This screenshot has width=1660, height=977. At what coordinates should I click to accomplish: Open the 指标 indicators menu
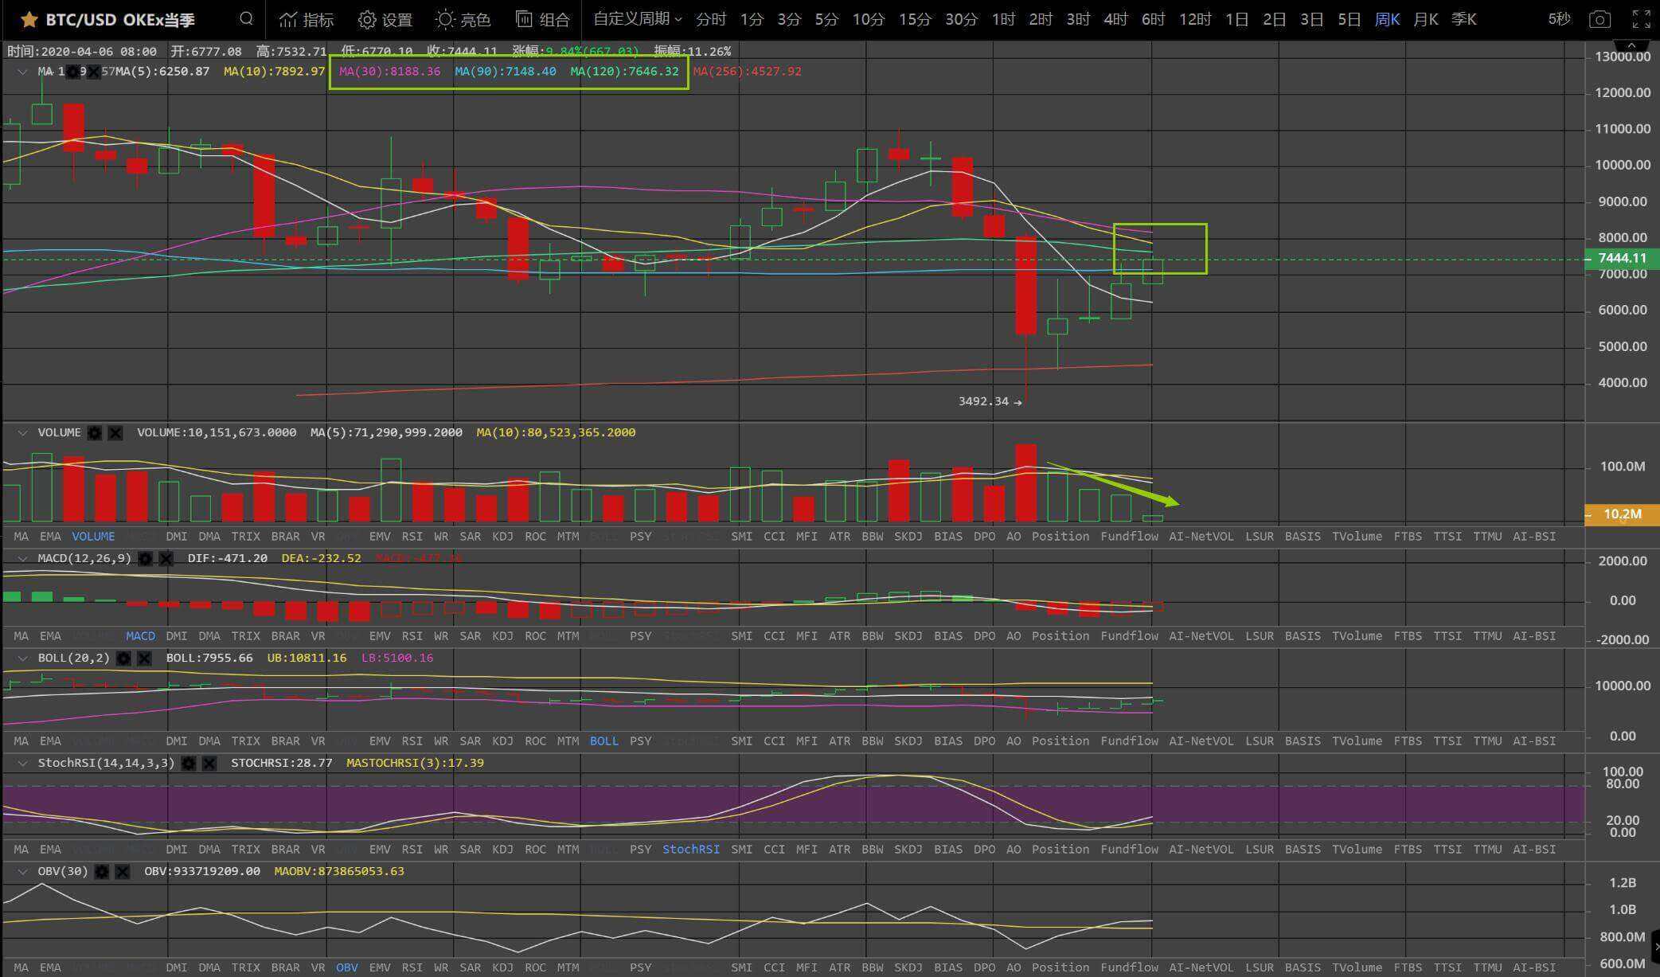(x=307, y=19)
